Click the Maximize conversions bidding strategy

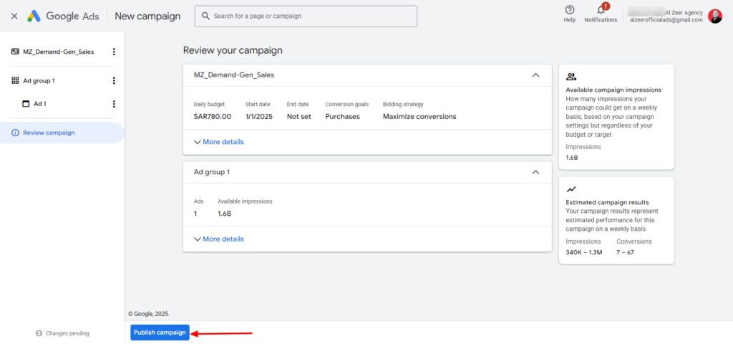[419, 117]
